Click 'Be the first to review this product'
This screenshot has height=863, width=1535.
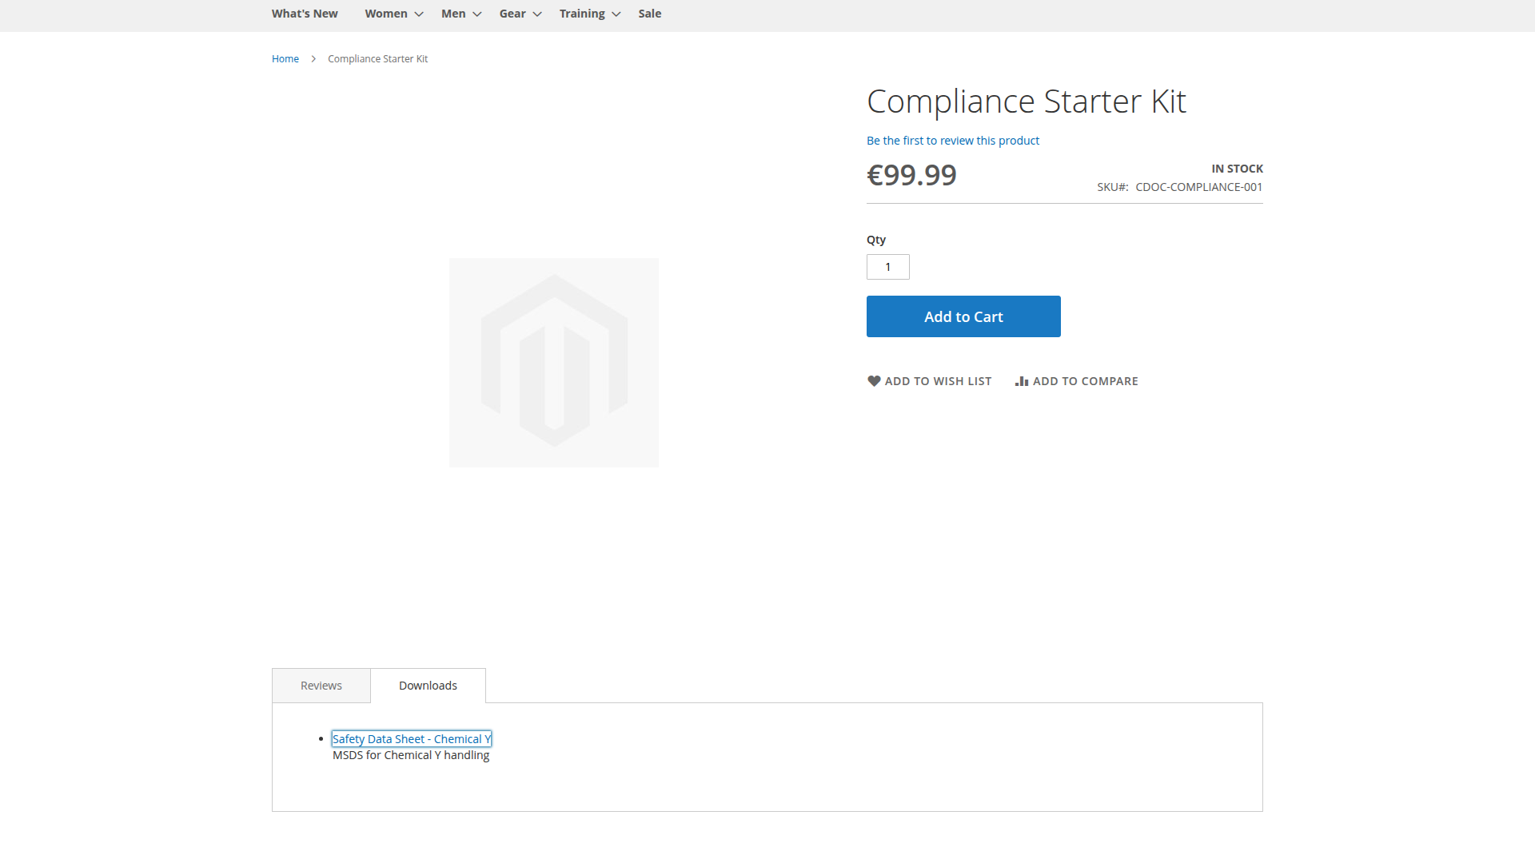(953, 141)
